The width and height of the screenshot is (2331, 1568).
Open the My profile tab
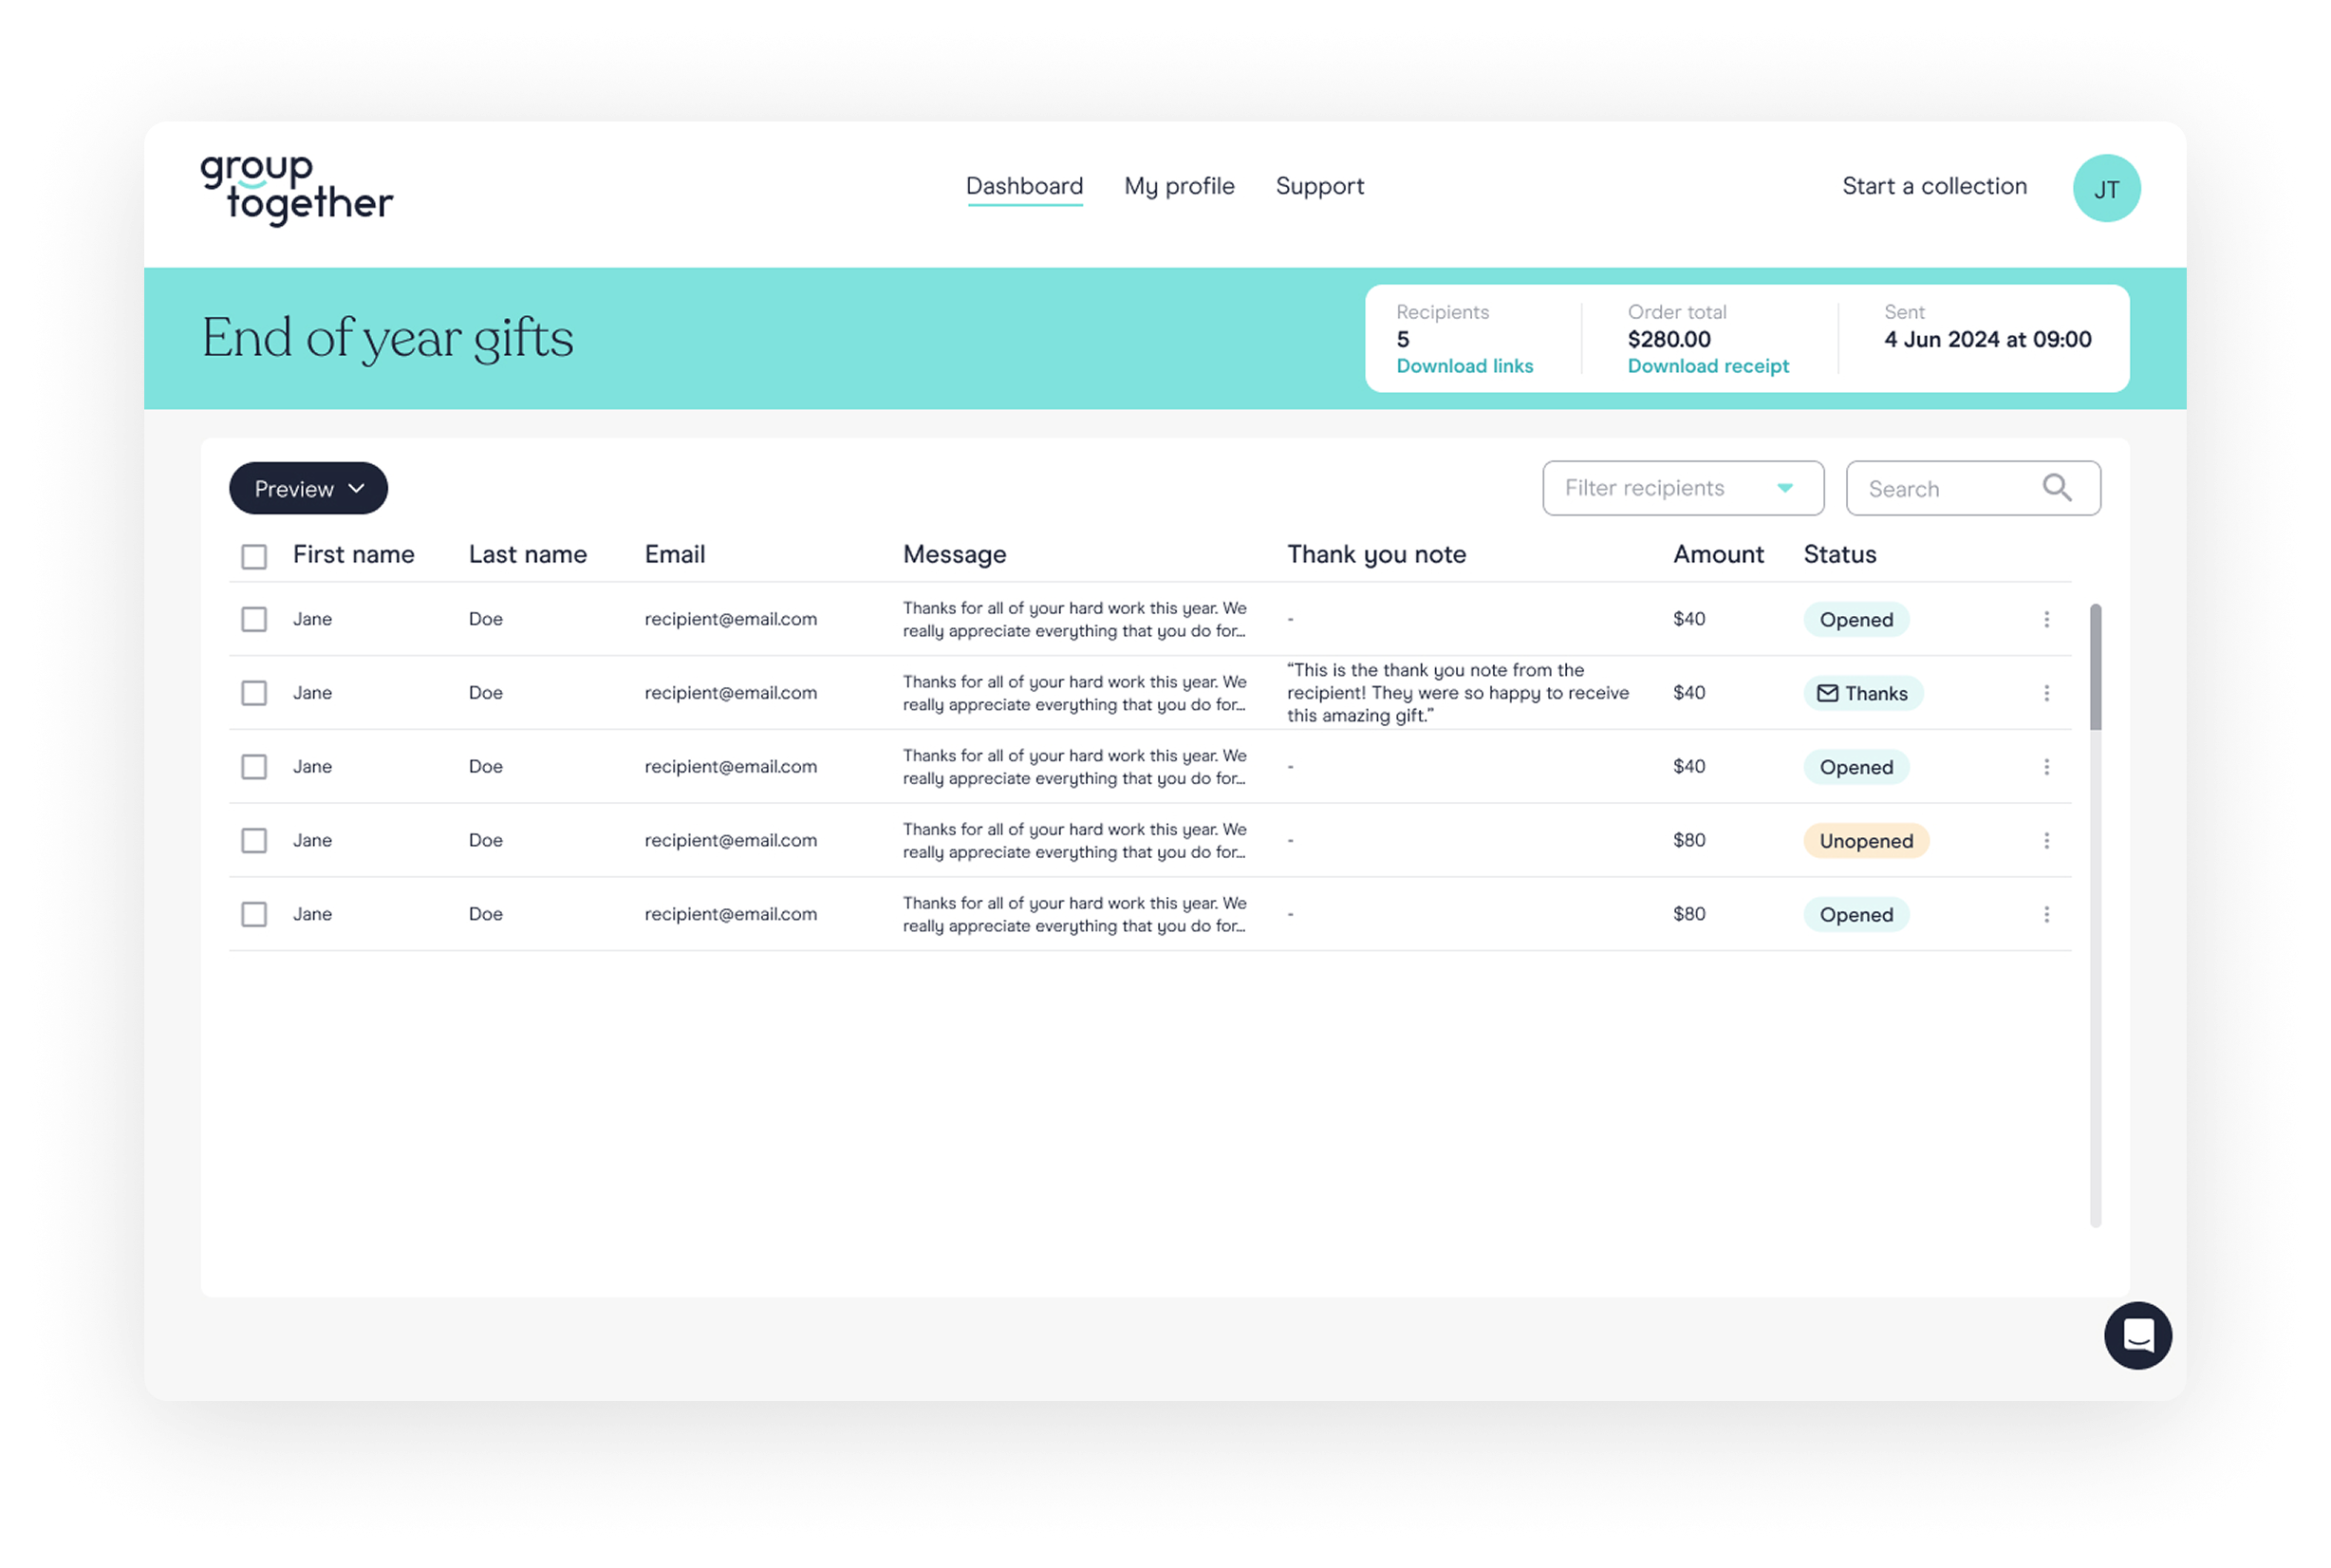click(x=1179, y=187)
